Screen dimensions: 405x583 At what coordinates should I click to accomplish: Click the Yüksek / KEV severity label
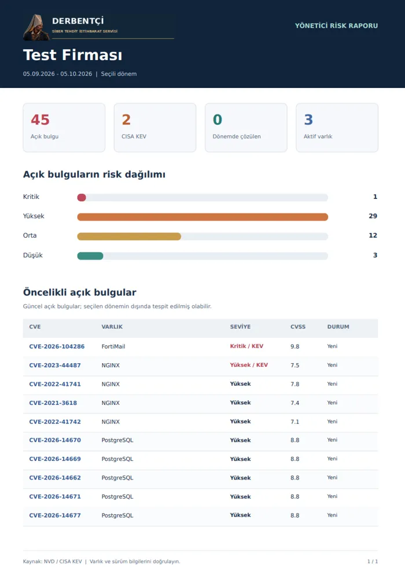(x=249, y=365)
